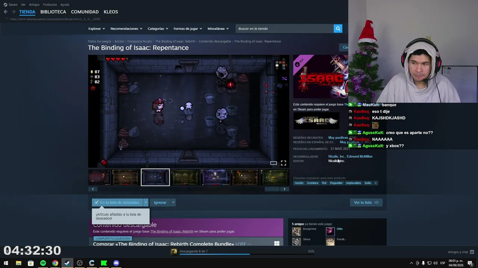Select the Roguelike tag
This screenshot has width=478, height=268.
pos(336,183)
